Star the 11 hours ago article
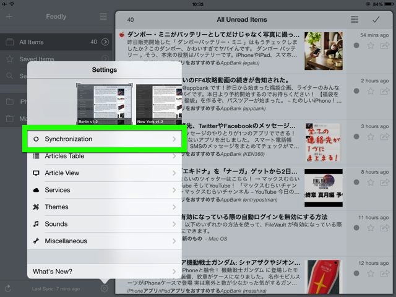 point(371,228)
